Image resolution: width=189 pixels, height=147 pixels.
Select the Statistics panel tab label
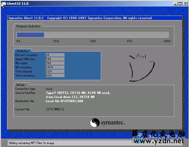tap(23, 51)
